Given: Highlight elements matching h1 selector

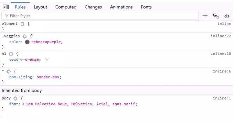Looking at the screenshot, I should (11, 54).
